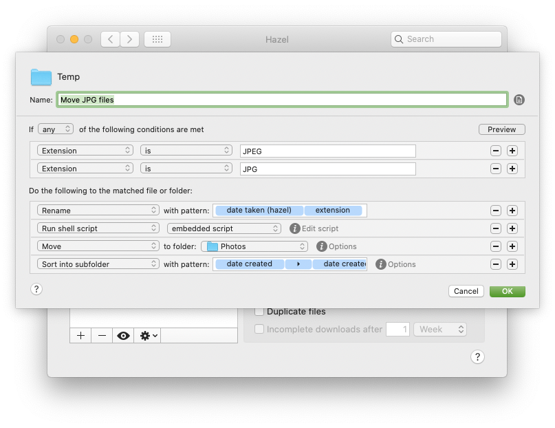Open the Move action dropdown

pos(98,246)
